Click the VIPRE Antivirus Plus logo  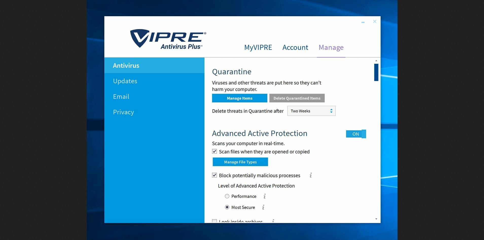pos(168,39)
